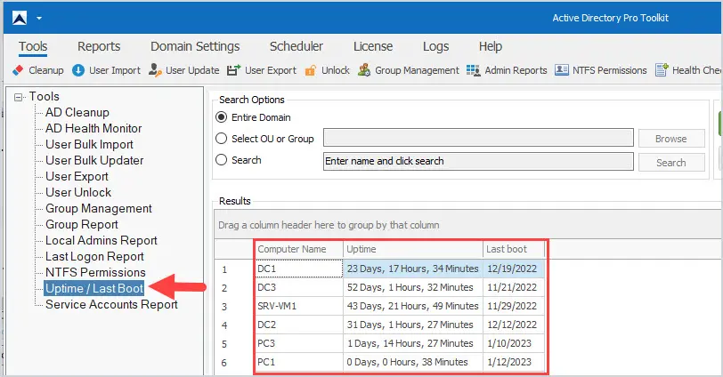
Task: Open the License tab
Action: click(x=373, y=46)
